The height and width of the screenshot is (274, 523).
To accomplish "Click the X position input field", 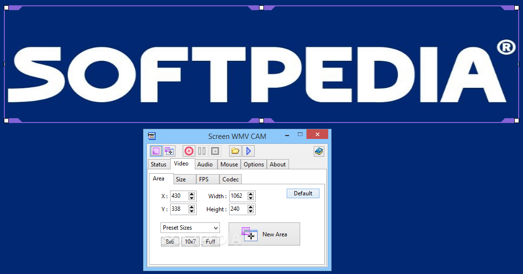I will [x=179, y=196].
